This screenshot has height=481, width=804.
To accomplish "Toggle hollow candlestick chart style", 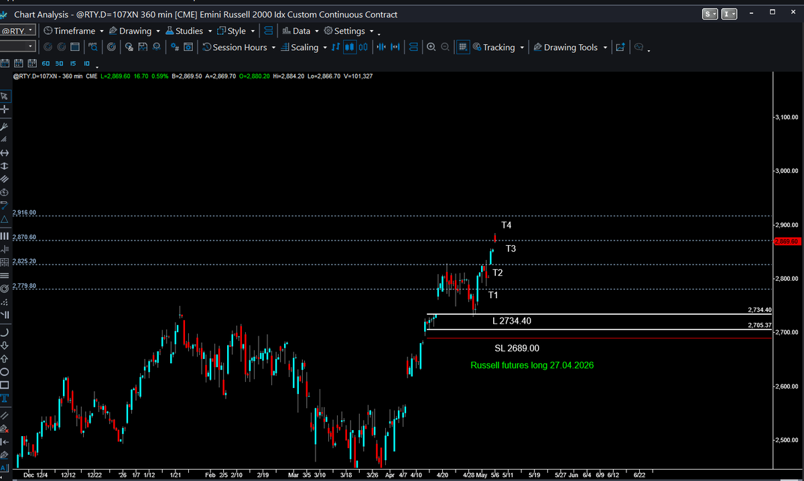I will pos(362,48).
